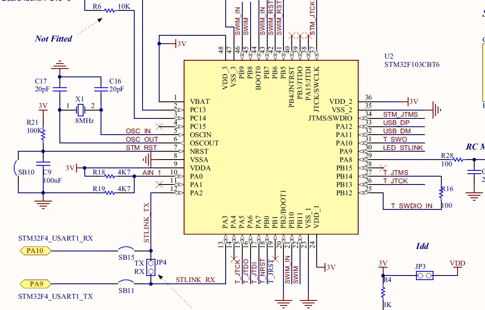Click the T_SWO net label

click(x=395, y=140)
